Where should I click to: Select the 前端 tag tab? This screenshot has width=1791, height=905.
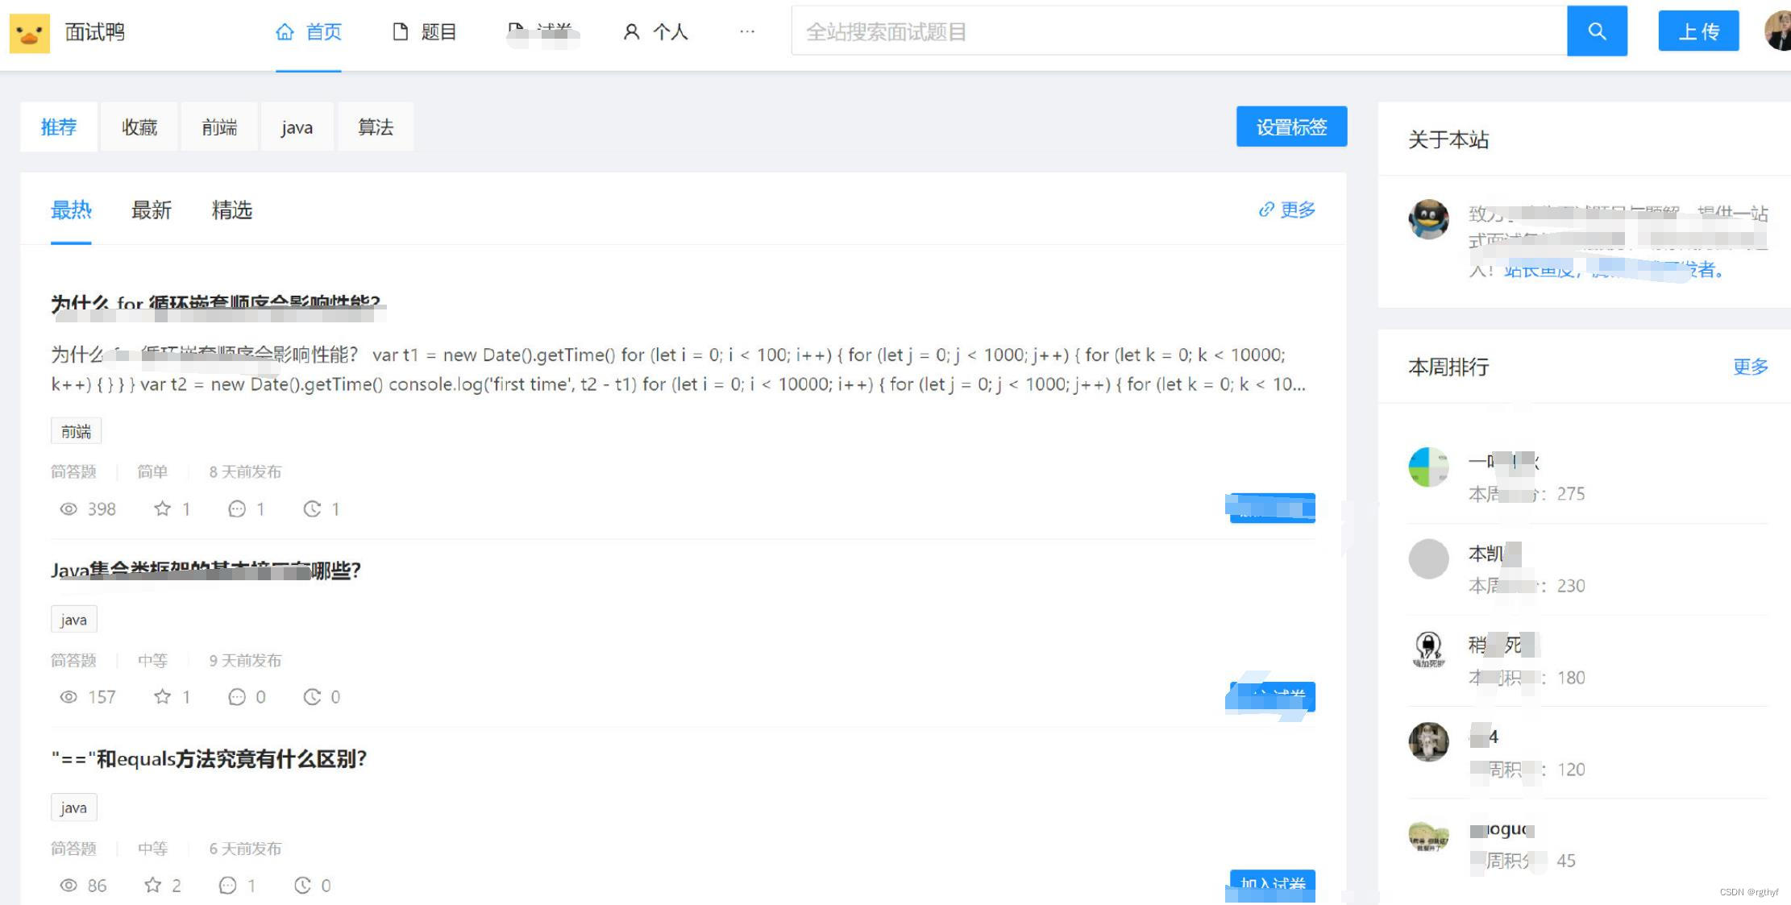(219, 127)
